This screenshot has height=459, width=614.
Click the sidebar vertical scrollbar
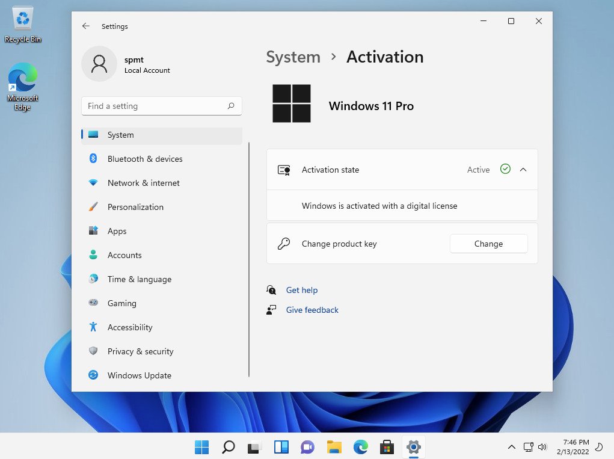coord(249,259)
